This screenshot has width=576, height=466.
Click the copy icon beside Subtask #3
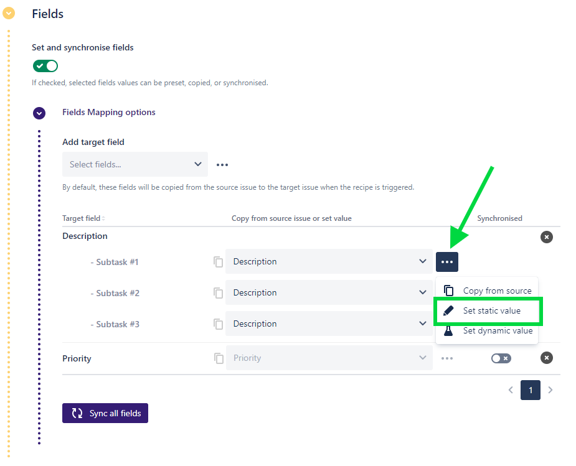tap(218, 324)
